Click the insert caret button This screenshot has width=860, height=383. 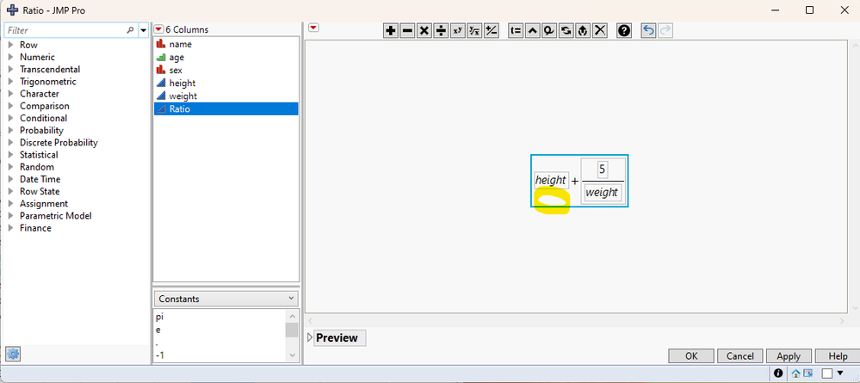[x=532, y=31]
